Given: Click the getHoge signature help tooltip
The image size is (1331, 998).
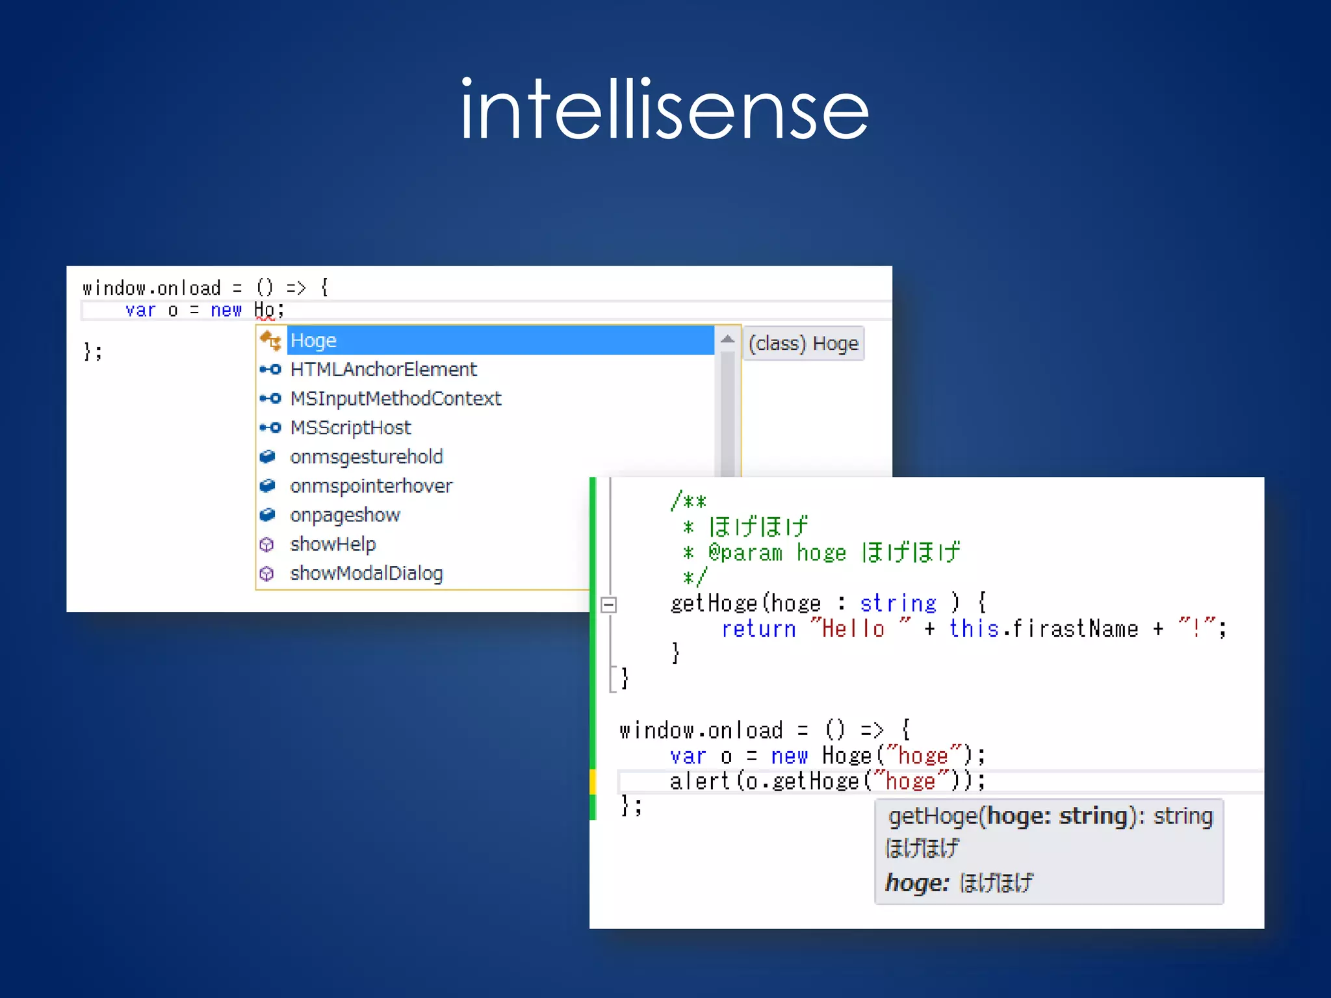Looking at the screenshot, I should (1050, 851).
